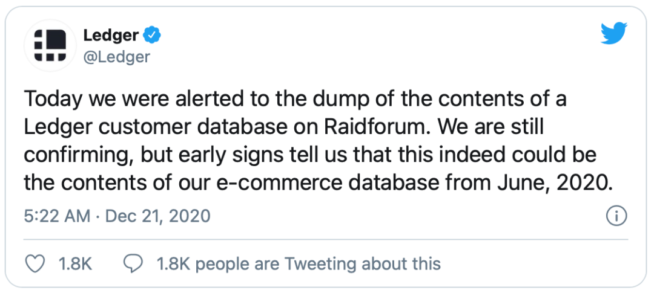Like the tweet using the heart icon
The image size is (654, 296).
click(x=35, y=264)
